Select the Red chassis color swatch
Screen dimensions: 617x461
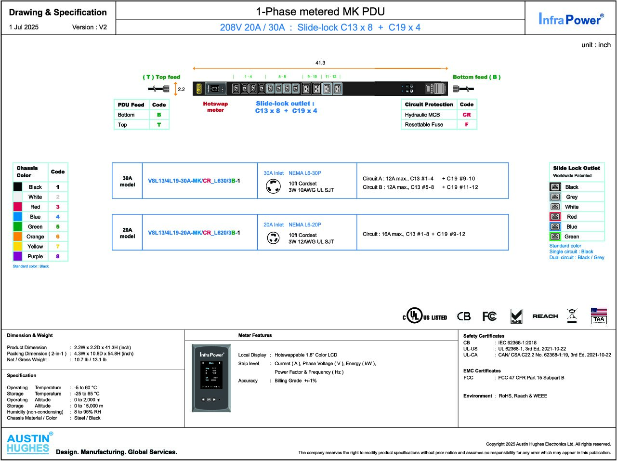(18, 207)
